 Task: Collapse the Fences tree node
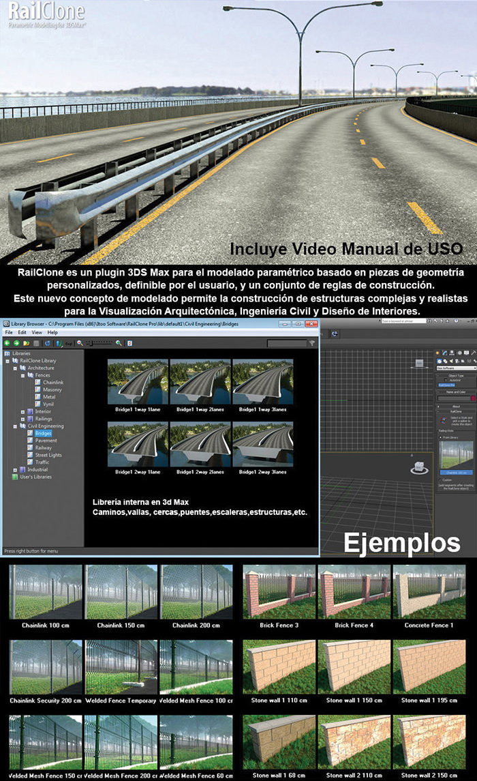tap(23, 376)
